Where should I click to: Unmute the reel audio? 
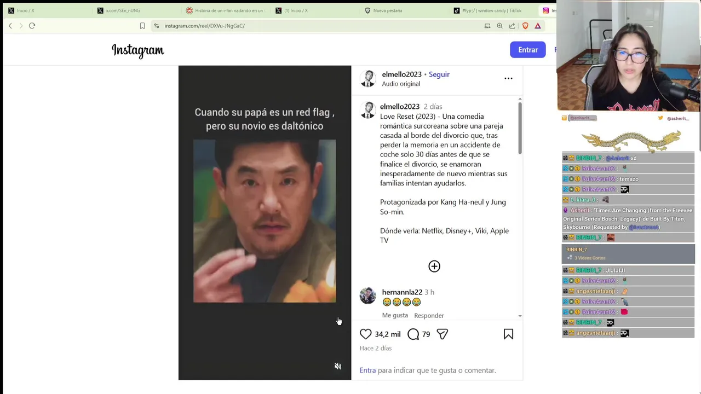338,366
